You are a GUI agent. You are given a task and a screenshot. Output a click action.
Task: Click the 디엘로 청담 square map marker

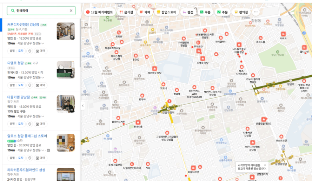[203, 58]
